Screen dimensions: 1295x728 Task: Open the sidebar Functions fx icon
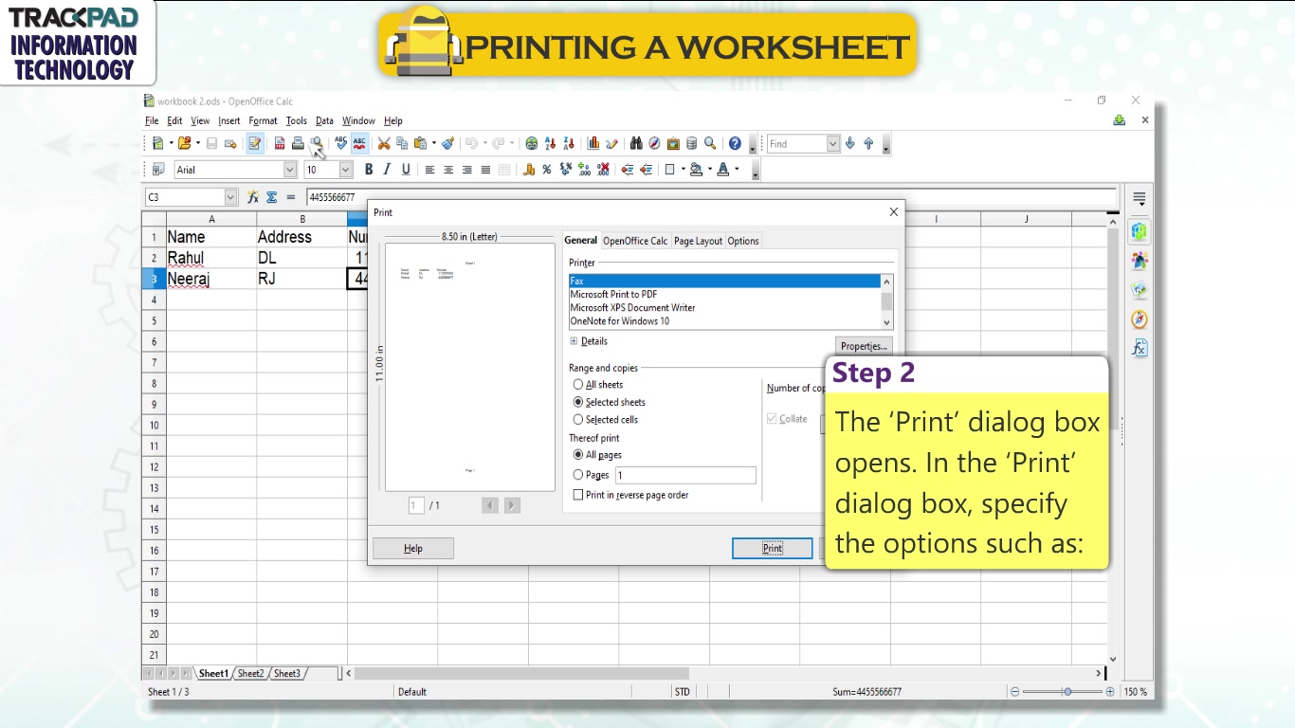[x=1140, y=348]
